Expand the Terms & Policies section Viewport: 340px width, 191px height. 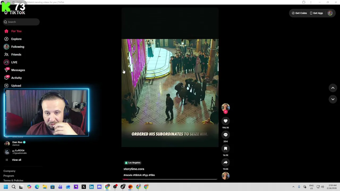[x=13, y=181]
